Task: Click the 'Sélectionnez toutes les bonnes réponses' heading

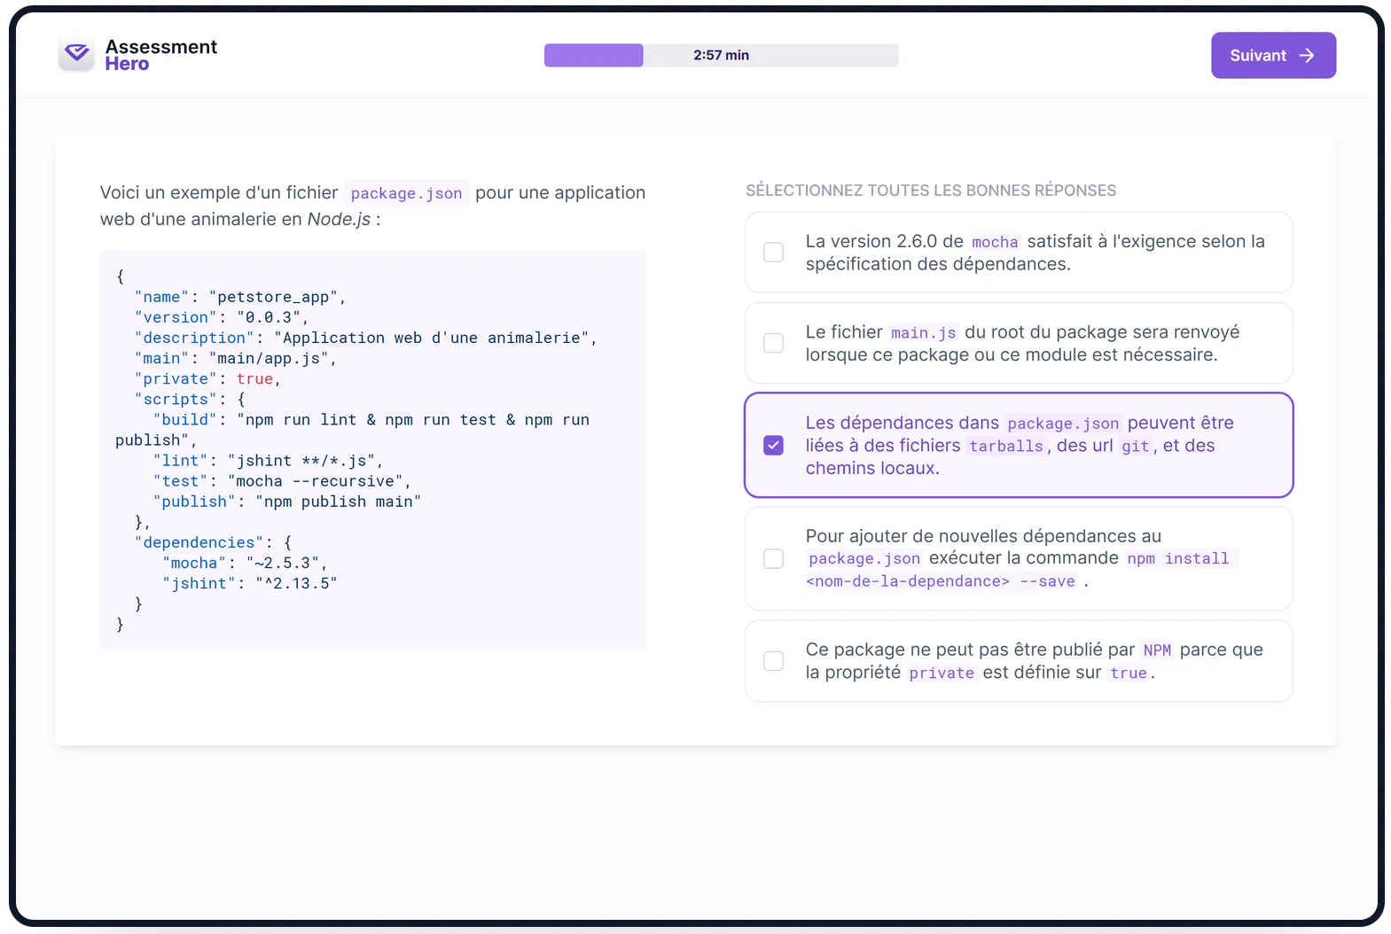Action: pyautogui.click(x=930, y=191)
